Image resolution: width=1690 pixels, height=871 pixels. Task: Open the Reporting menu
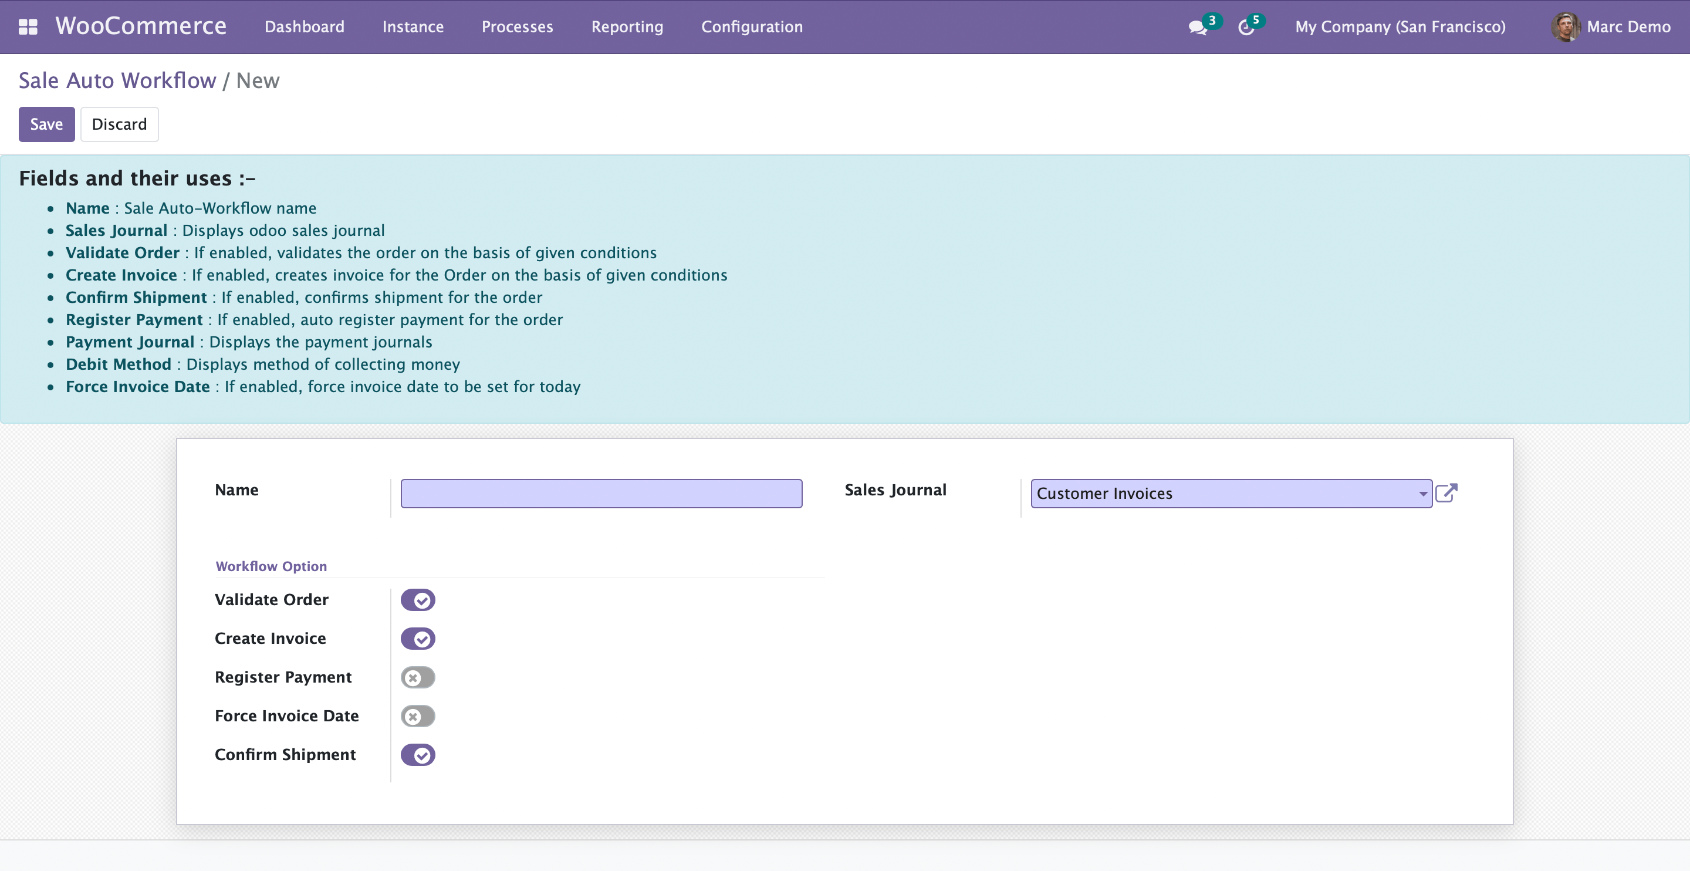point(627,27)
